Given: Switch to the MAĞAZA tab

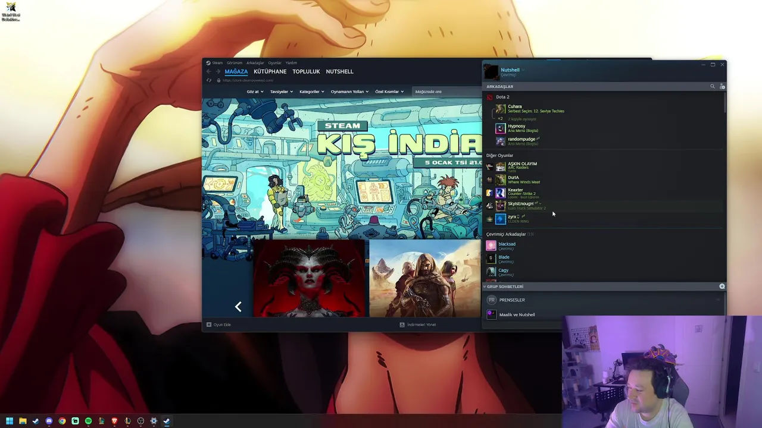Looking at the screenshot, I should [236, 71].
